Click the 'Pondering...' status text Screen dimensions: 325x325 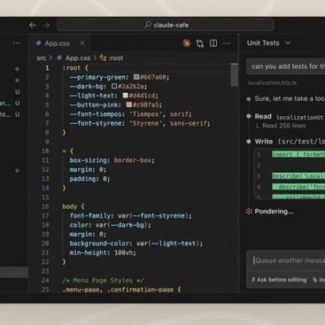click(x=275, y=211)
